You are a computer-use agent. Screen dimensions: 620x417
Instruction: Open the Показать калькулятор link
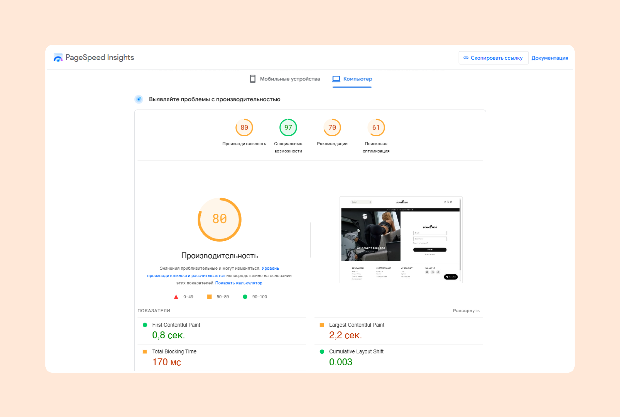coord(239,283)
